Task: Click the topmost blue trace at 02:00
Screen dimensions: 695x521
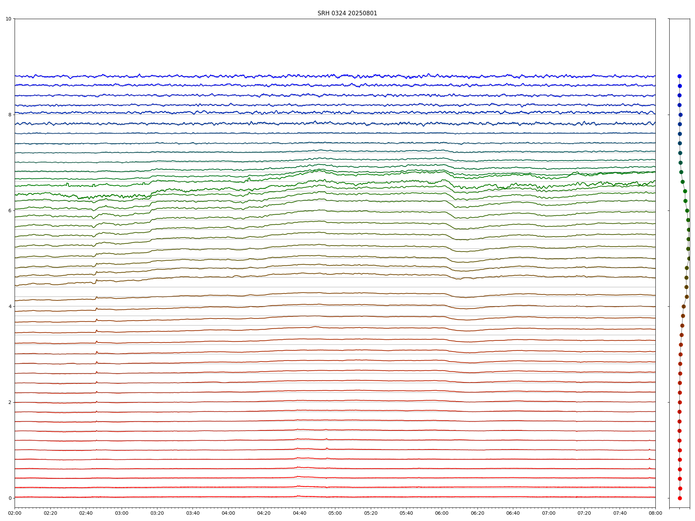Action: coord(15,76)
